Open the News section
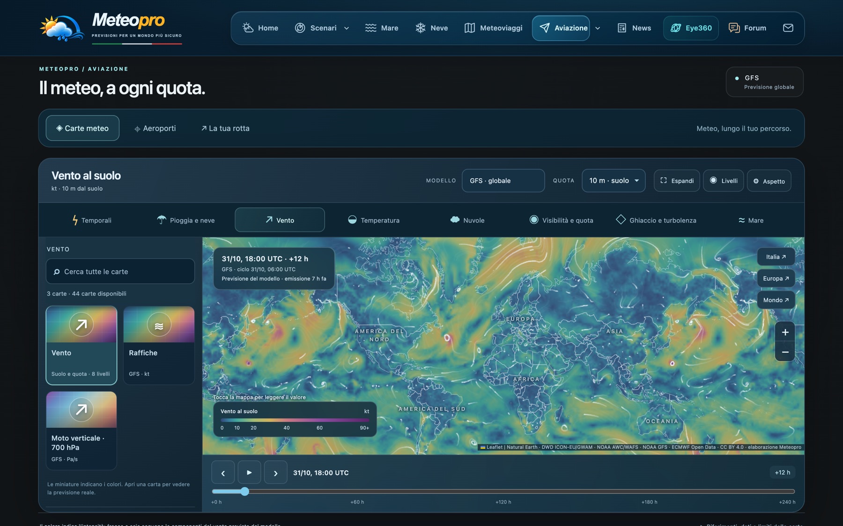The height and width of the screenshot is (526, 843). coord(634,28)
